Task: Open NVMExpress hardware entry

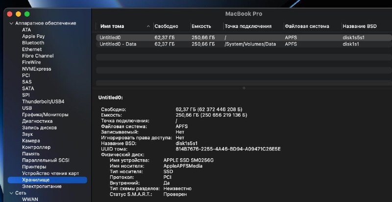Action: coord(36,69)
